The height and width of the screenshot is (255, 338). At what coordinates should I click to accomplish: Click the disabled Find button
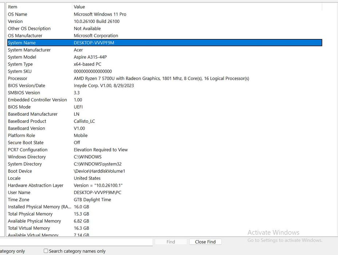tap(171, 242)
